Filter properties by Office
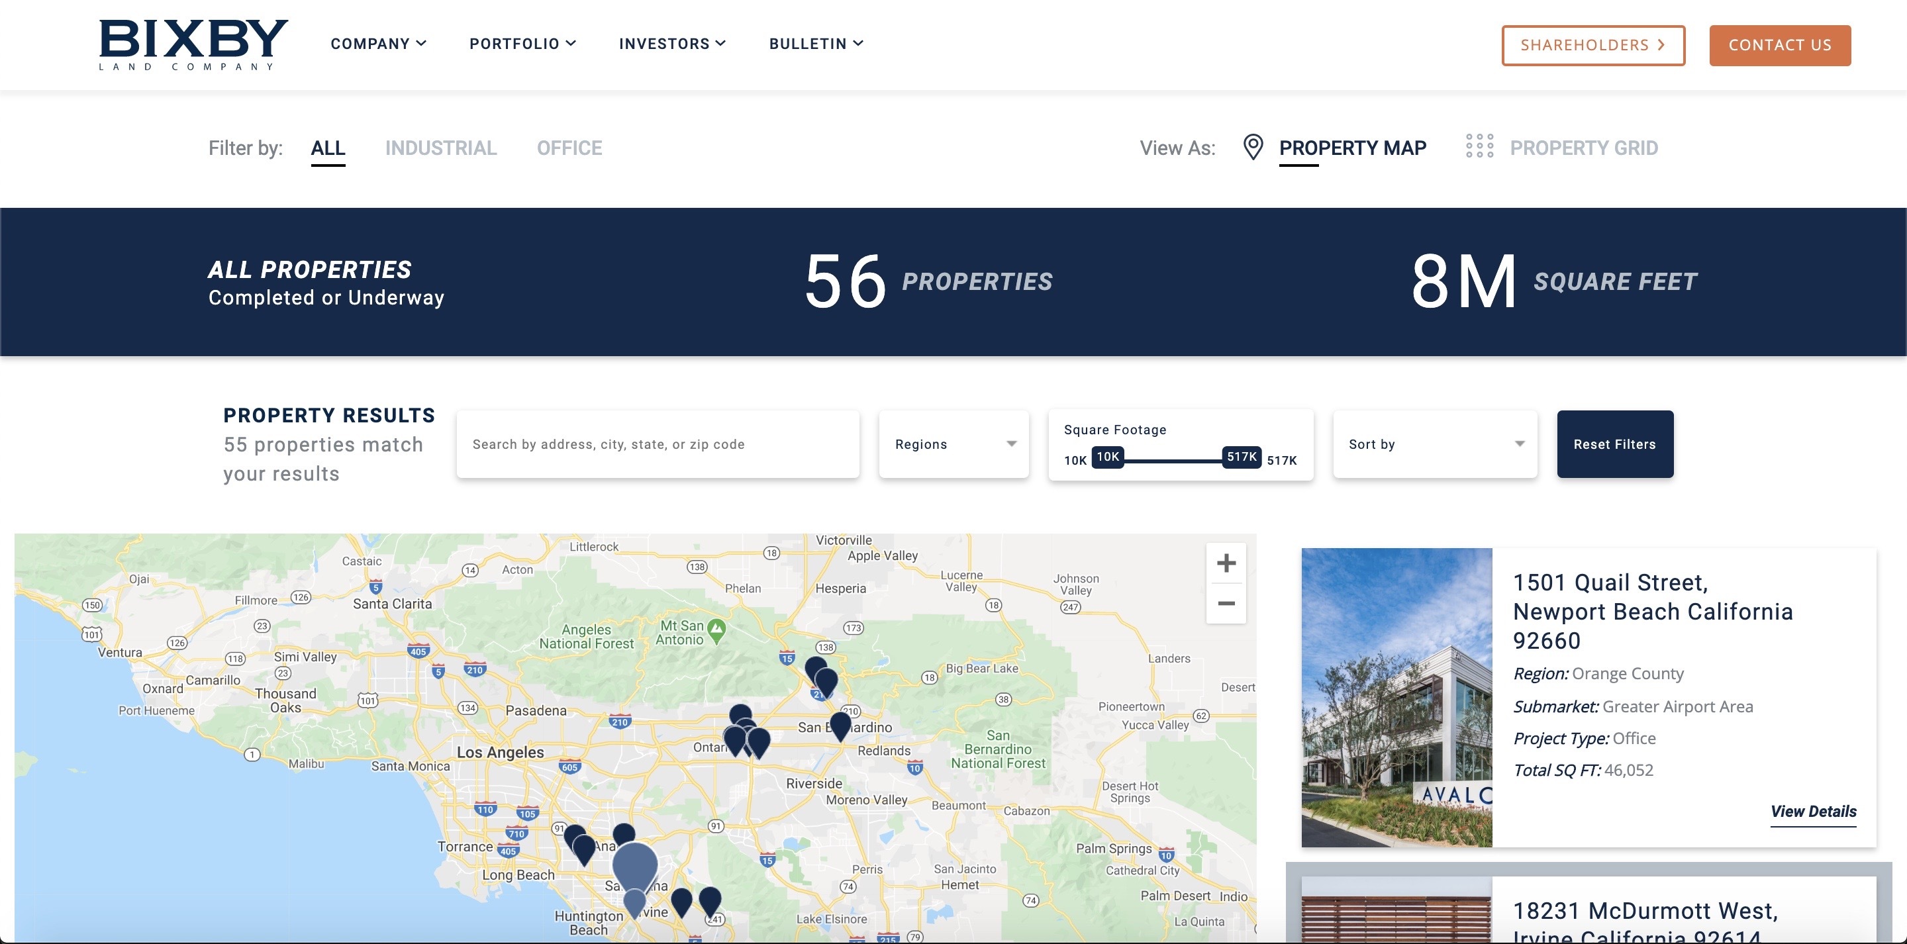1907x944 pixels. (569, 148)
